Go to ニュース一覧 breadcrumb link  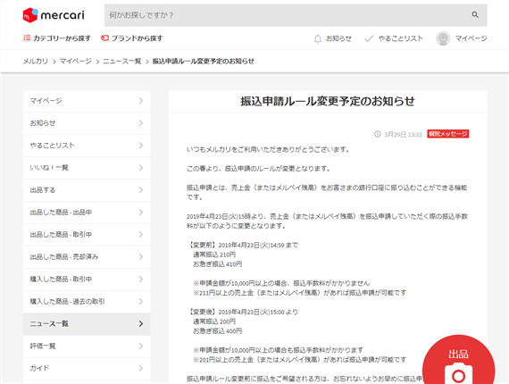coord(121,62)
